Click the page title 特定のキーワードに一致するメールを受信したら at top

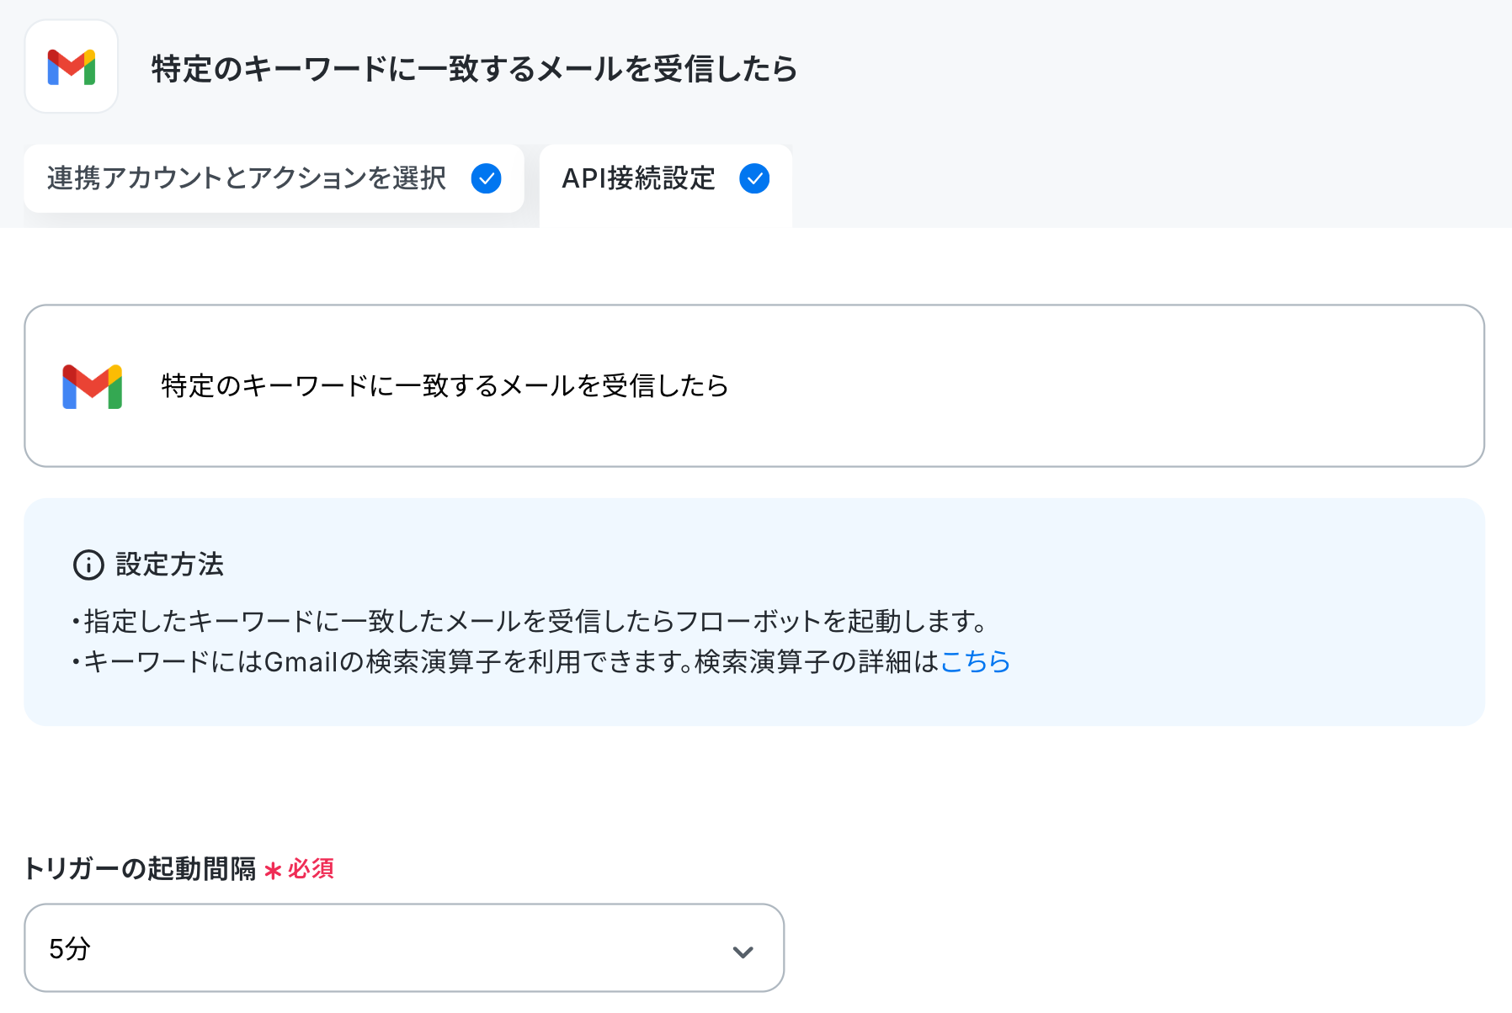[x=474, y=69]
